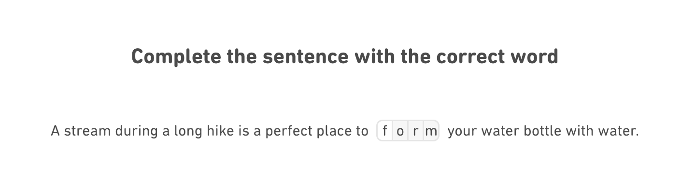Select the second letter box with "o"
The width and height of the screenshot is (681, 193).
point(400,131)
